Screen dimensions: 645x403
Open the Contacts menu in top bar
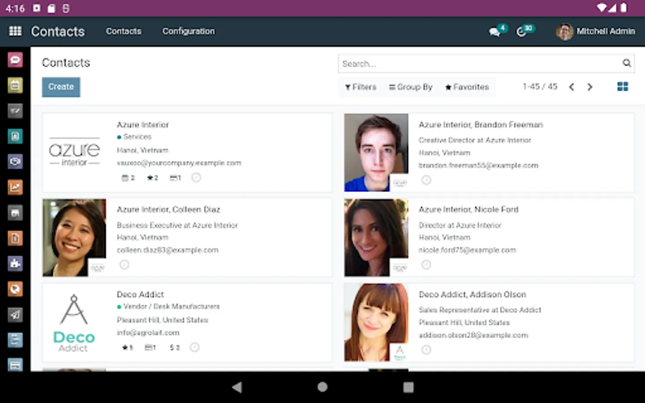[x=124, y=31]
